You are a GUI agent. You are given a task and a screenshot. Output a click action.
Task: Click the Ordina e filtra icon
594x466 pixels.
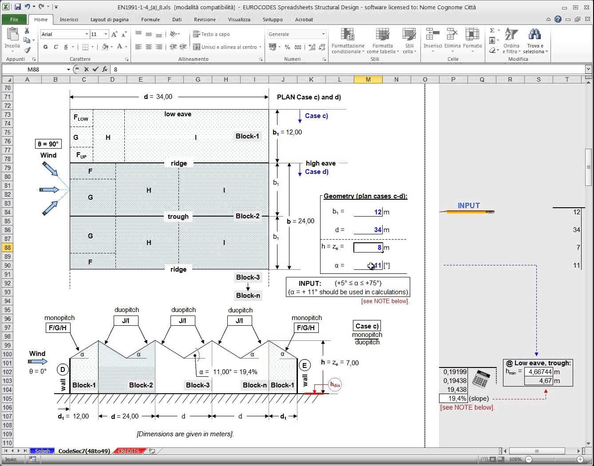511,36
